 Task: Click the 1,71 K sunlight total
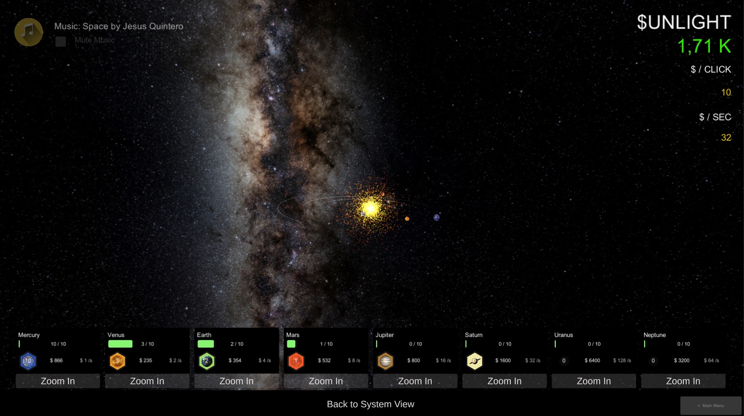coord(704,46)
